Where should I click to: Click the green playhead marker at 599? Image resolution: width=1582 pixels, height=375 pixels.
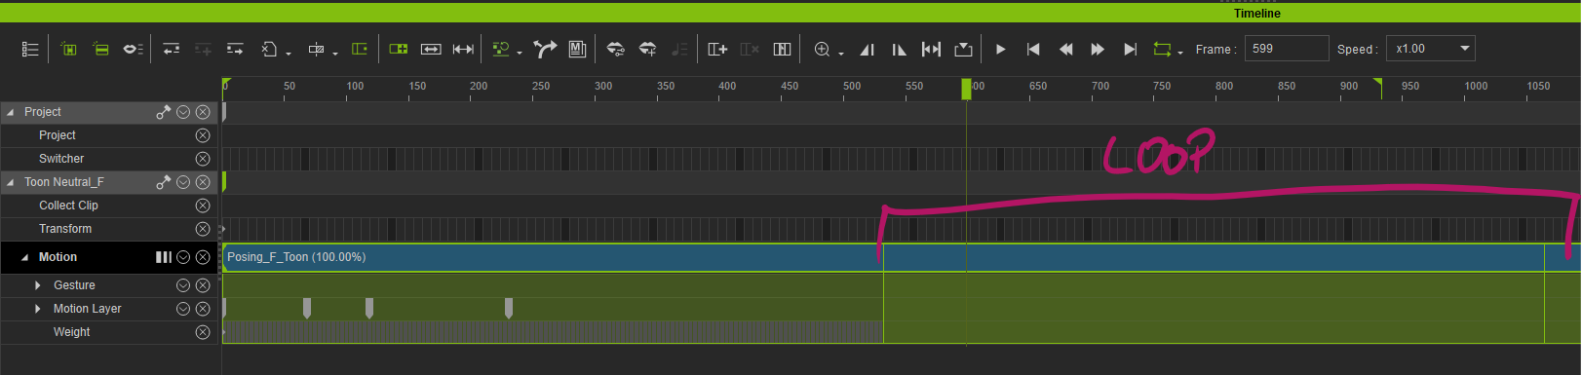click(966, 89)
